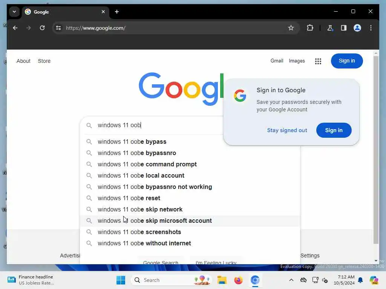Image resolution: width=386 pixels, height=289 pixels.
Task: Open the notification bell icon
Action: (x=360, y=280)
